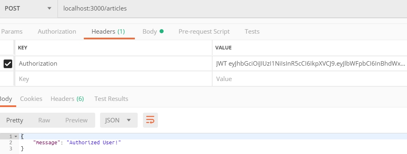Select the request Body tab

[x=153, y=32]
